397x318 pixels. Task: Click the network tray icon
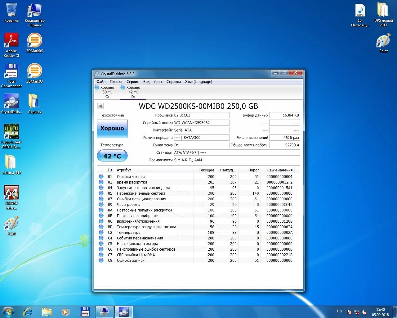coord(357,312)
